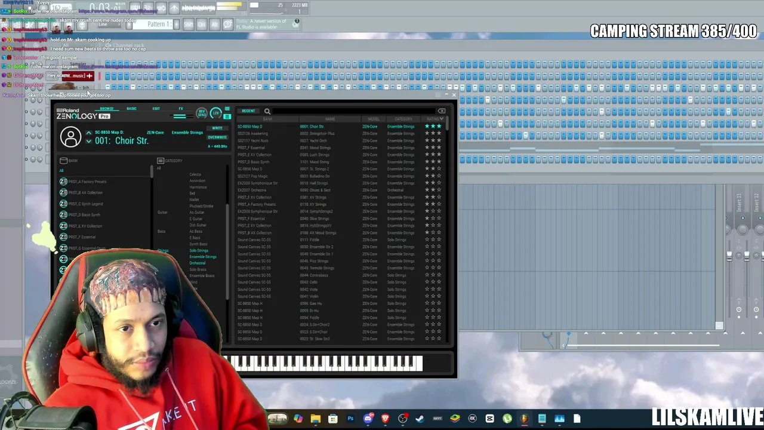Switch to the BASIC tab
Image resolution: width=764 pixels, height=430 pixels.
pyautogui.click(x=131, y=109)
